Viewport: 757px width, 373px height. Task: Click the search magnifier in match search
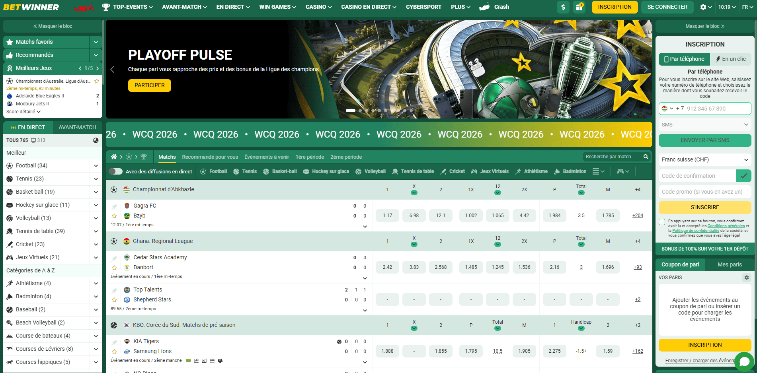[646, 157]
